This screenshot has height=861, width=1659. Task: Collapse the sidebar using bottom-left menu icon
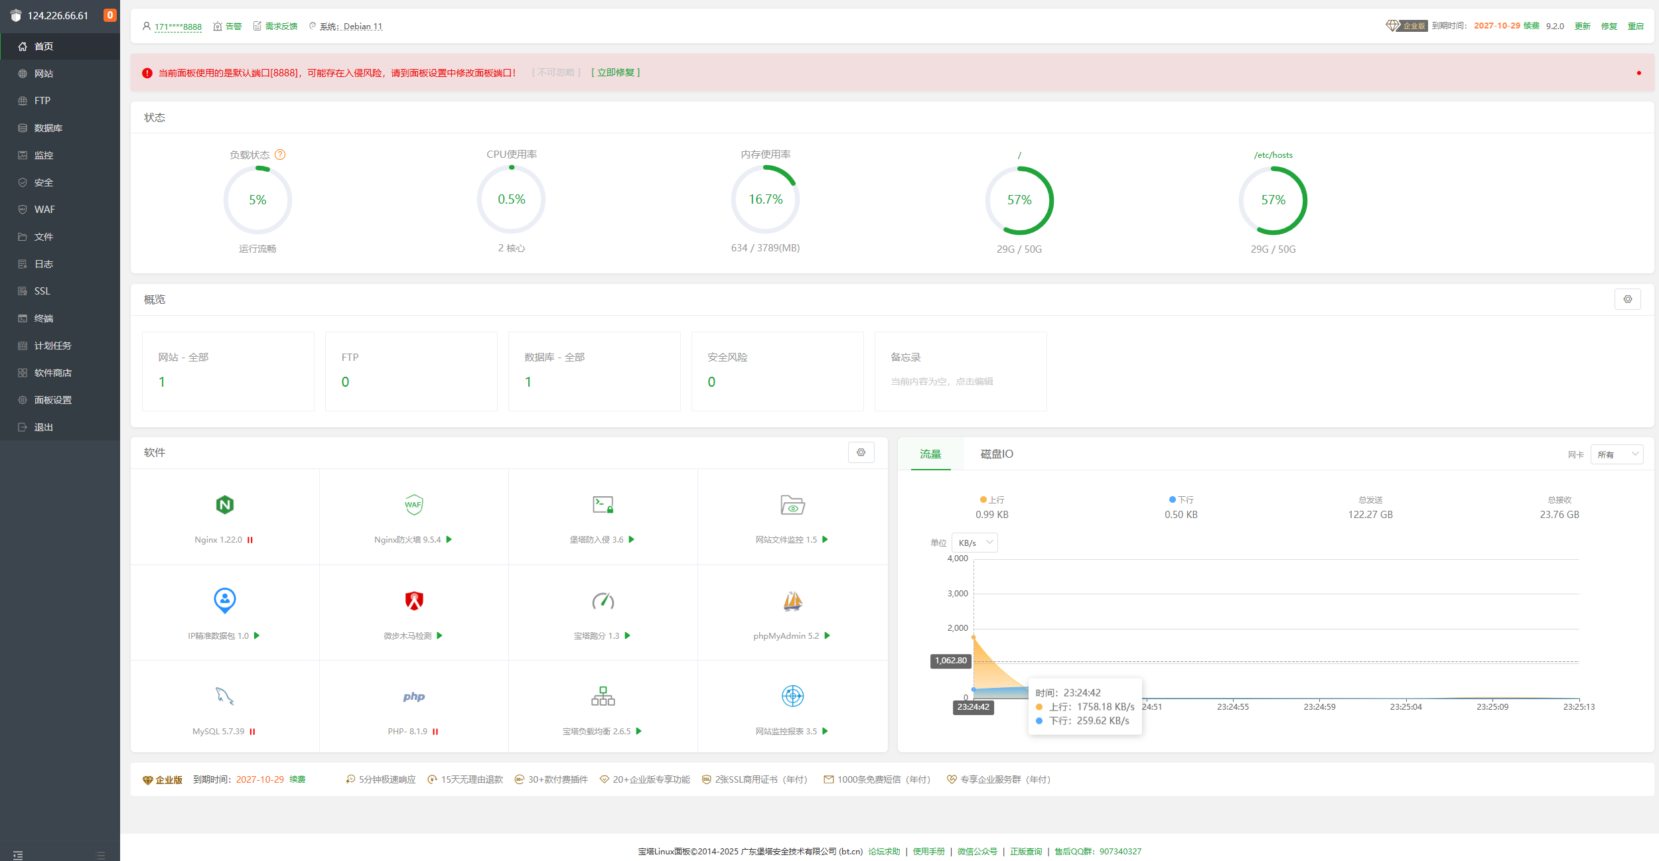pos(18,855)
